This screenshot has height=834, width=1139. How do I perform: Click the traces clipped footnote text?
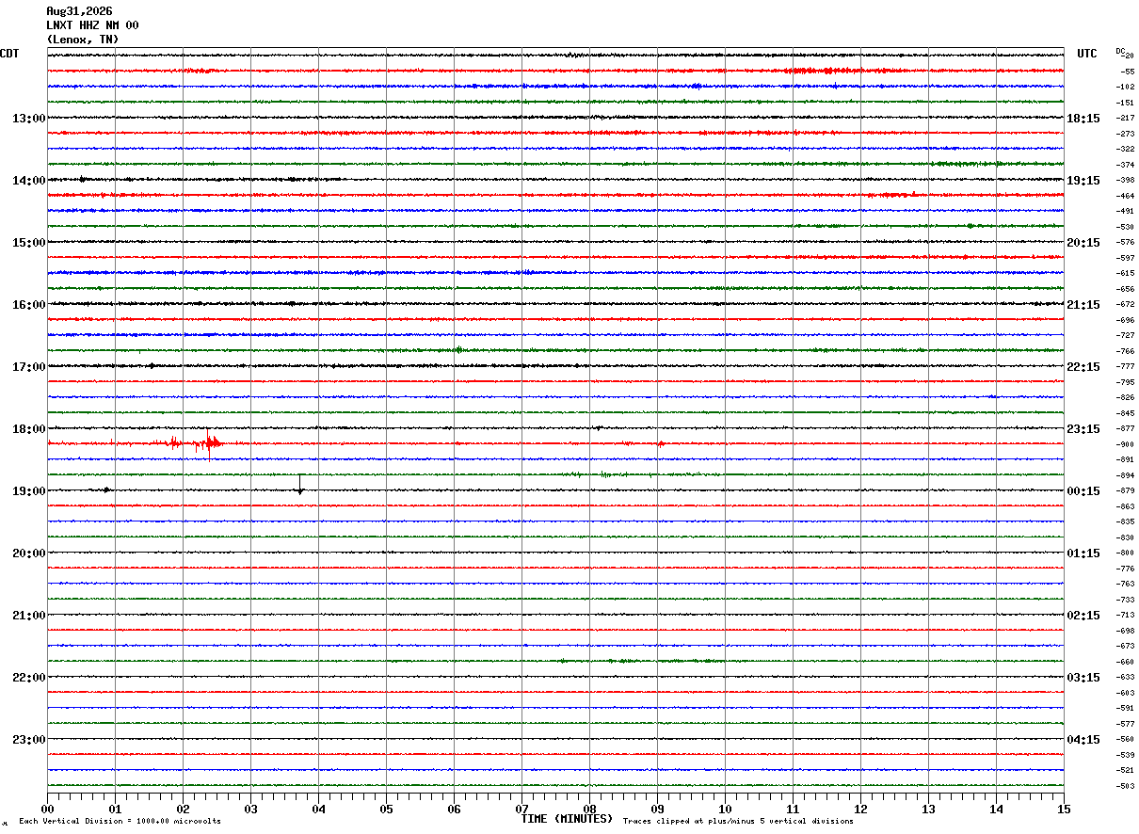(x=738, y=822)
